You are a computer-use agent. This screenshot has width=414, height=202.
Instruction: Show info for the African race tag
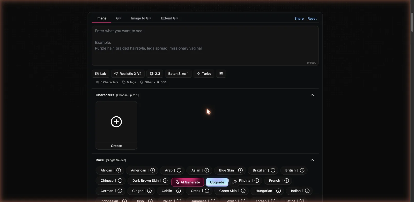pyautogui.click(x=119, y=170)
